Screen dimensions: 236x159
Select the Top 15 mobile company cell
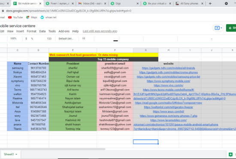coord(103,59)
